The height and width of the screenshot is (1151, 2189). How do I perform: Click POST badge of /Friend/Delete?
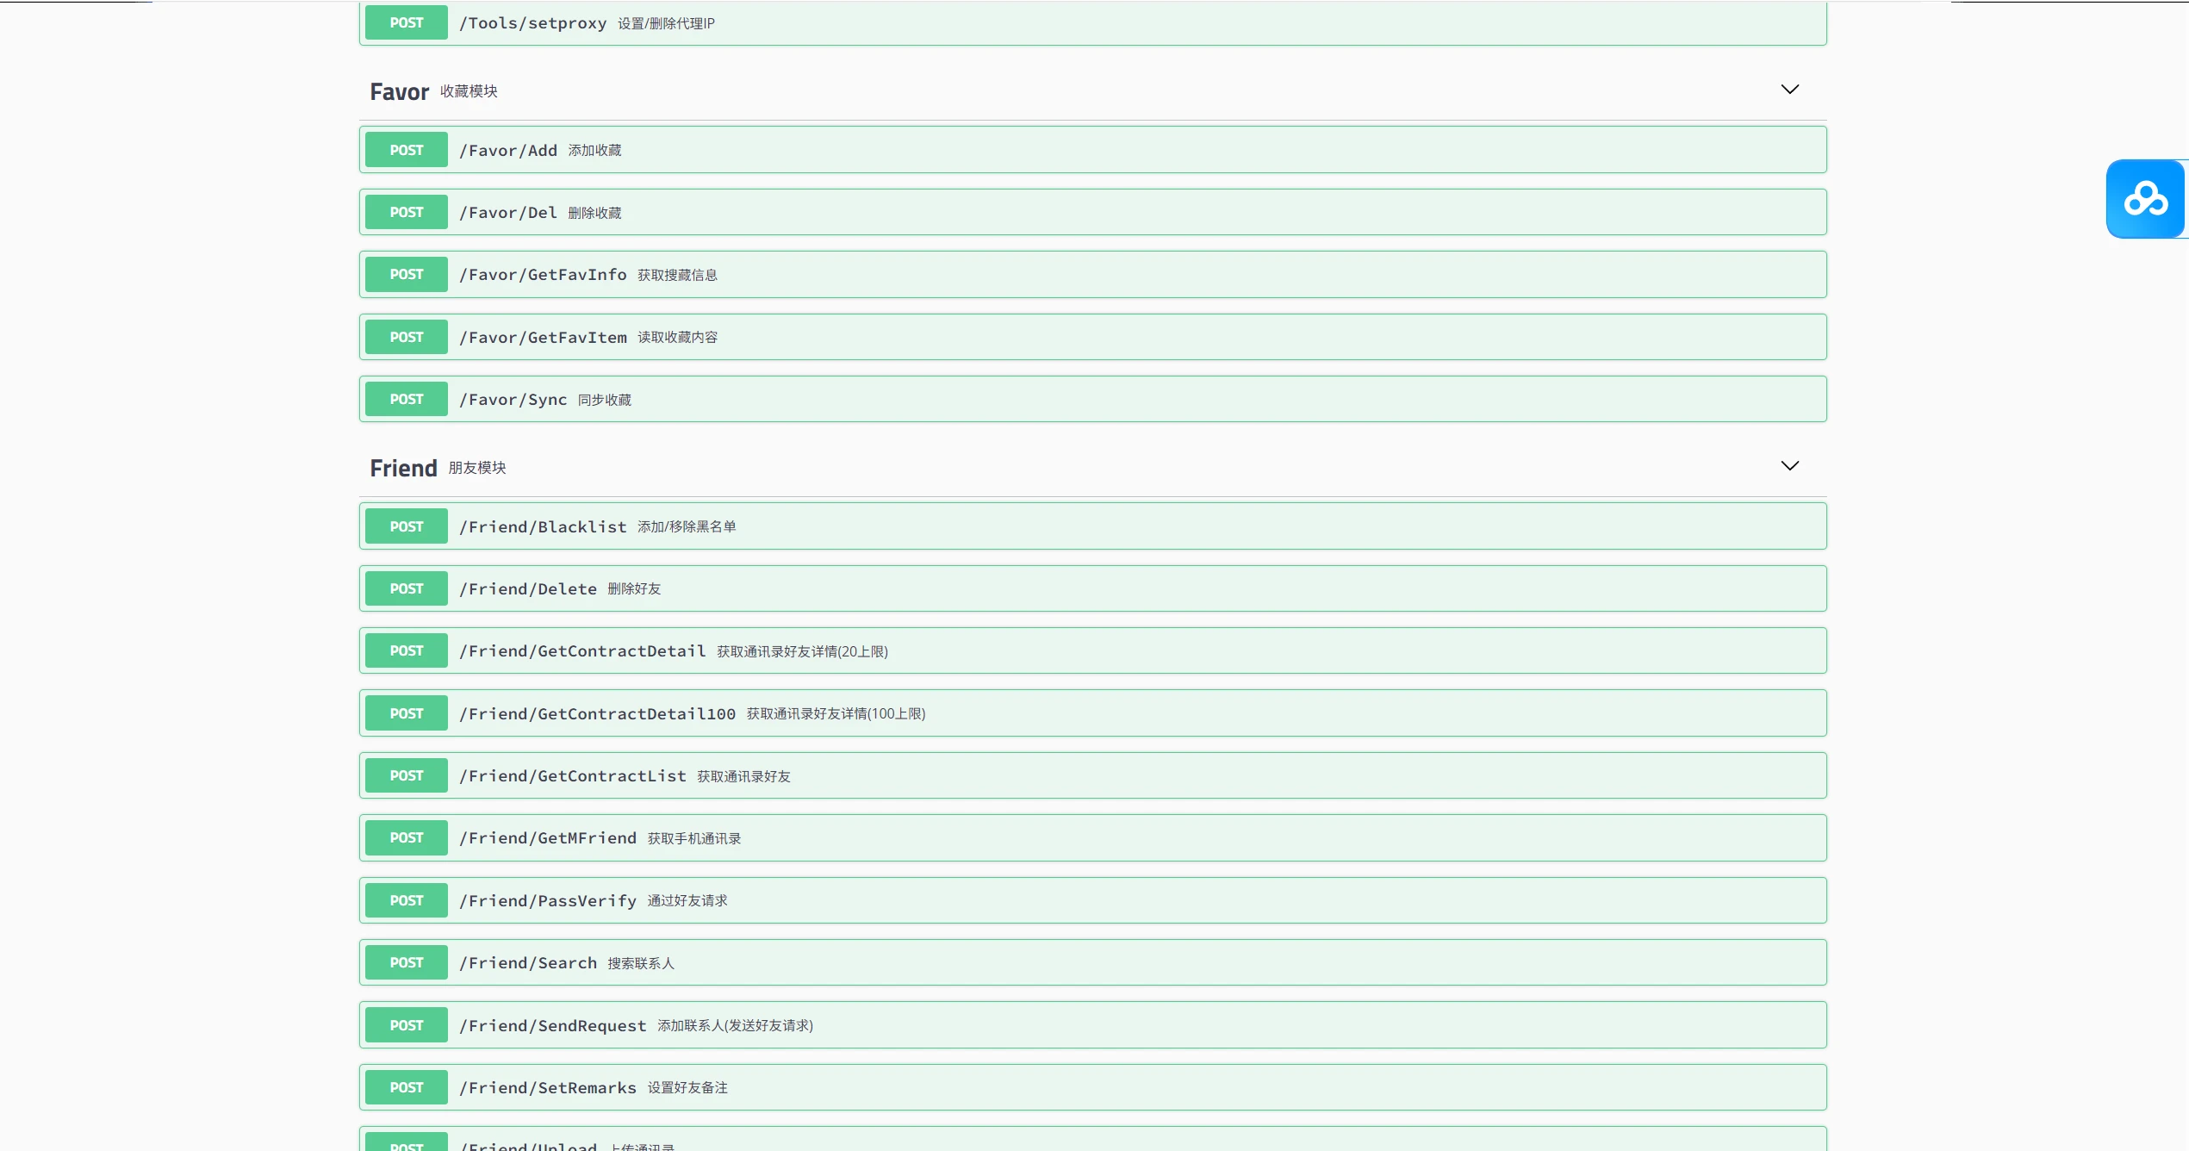406,589
